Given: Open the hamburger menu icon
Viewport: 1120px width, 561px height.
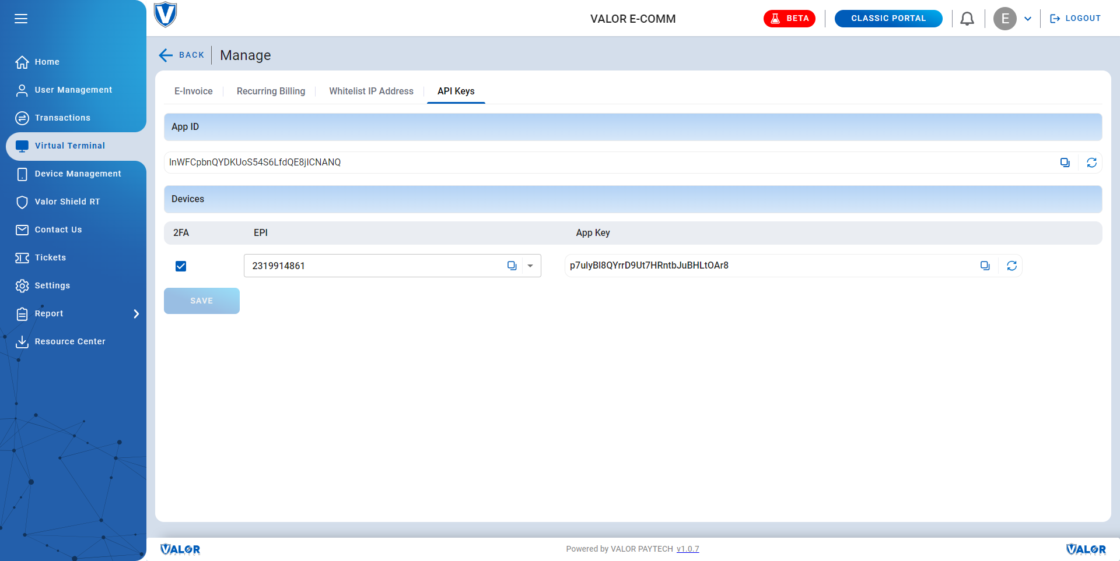Looking at the screenshot, I should click(x=21, y=19).
